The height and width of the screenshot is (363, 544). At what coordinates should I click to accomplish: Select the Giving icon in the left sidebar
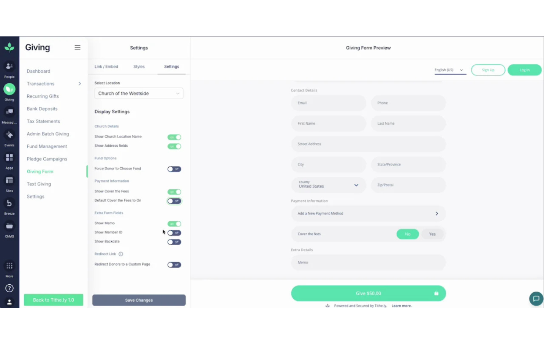tap(9, 89)
